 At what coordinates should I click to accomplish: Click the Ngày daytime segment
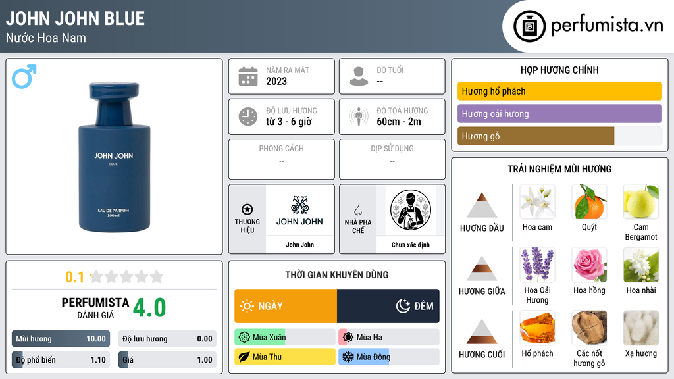(286, 306)
